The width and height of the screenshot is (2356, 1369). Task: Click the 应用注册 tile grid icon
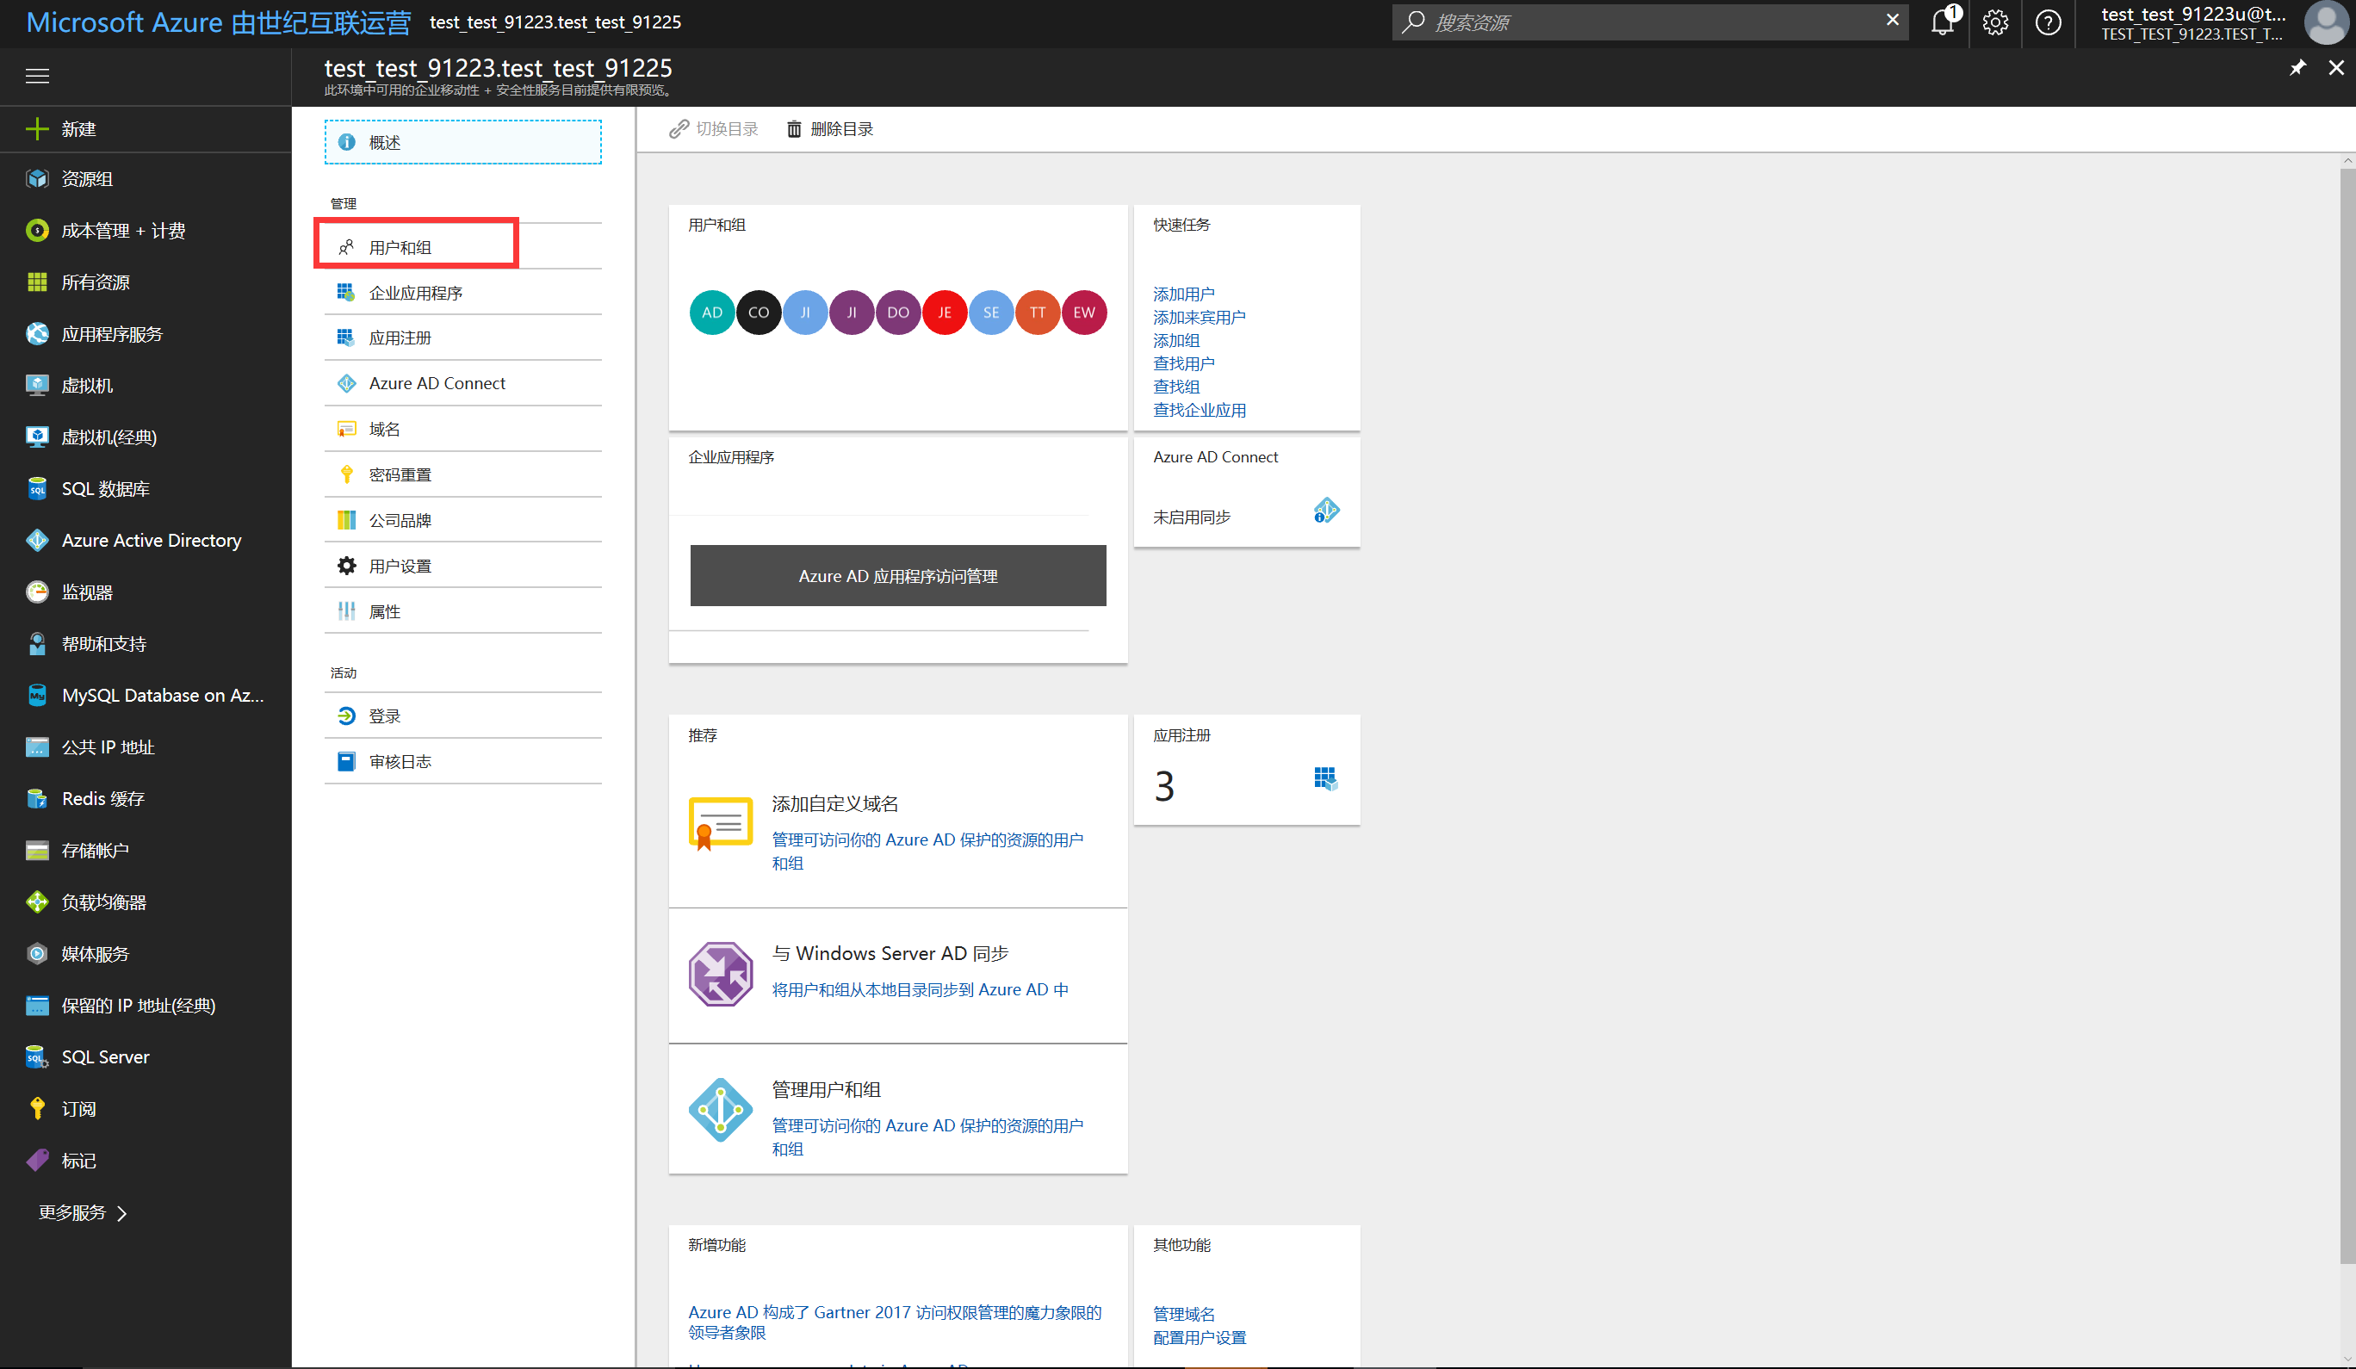click(x=1324, y=778)
